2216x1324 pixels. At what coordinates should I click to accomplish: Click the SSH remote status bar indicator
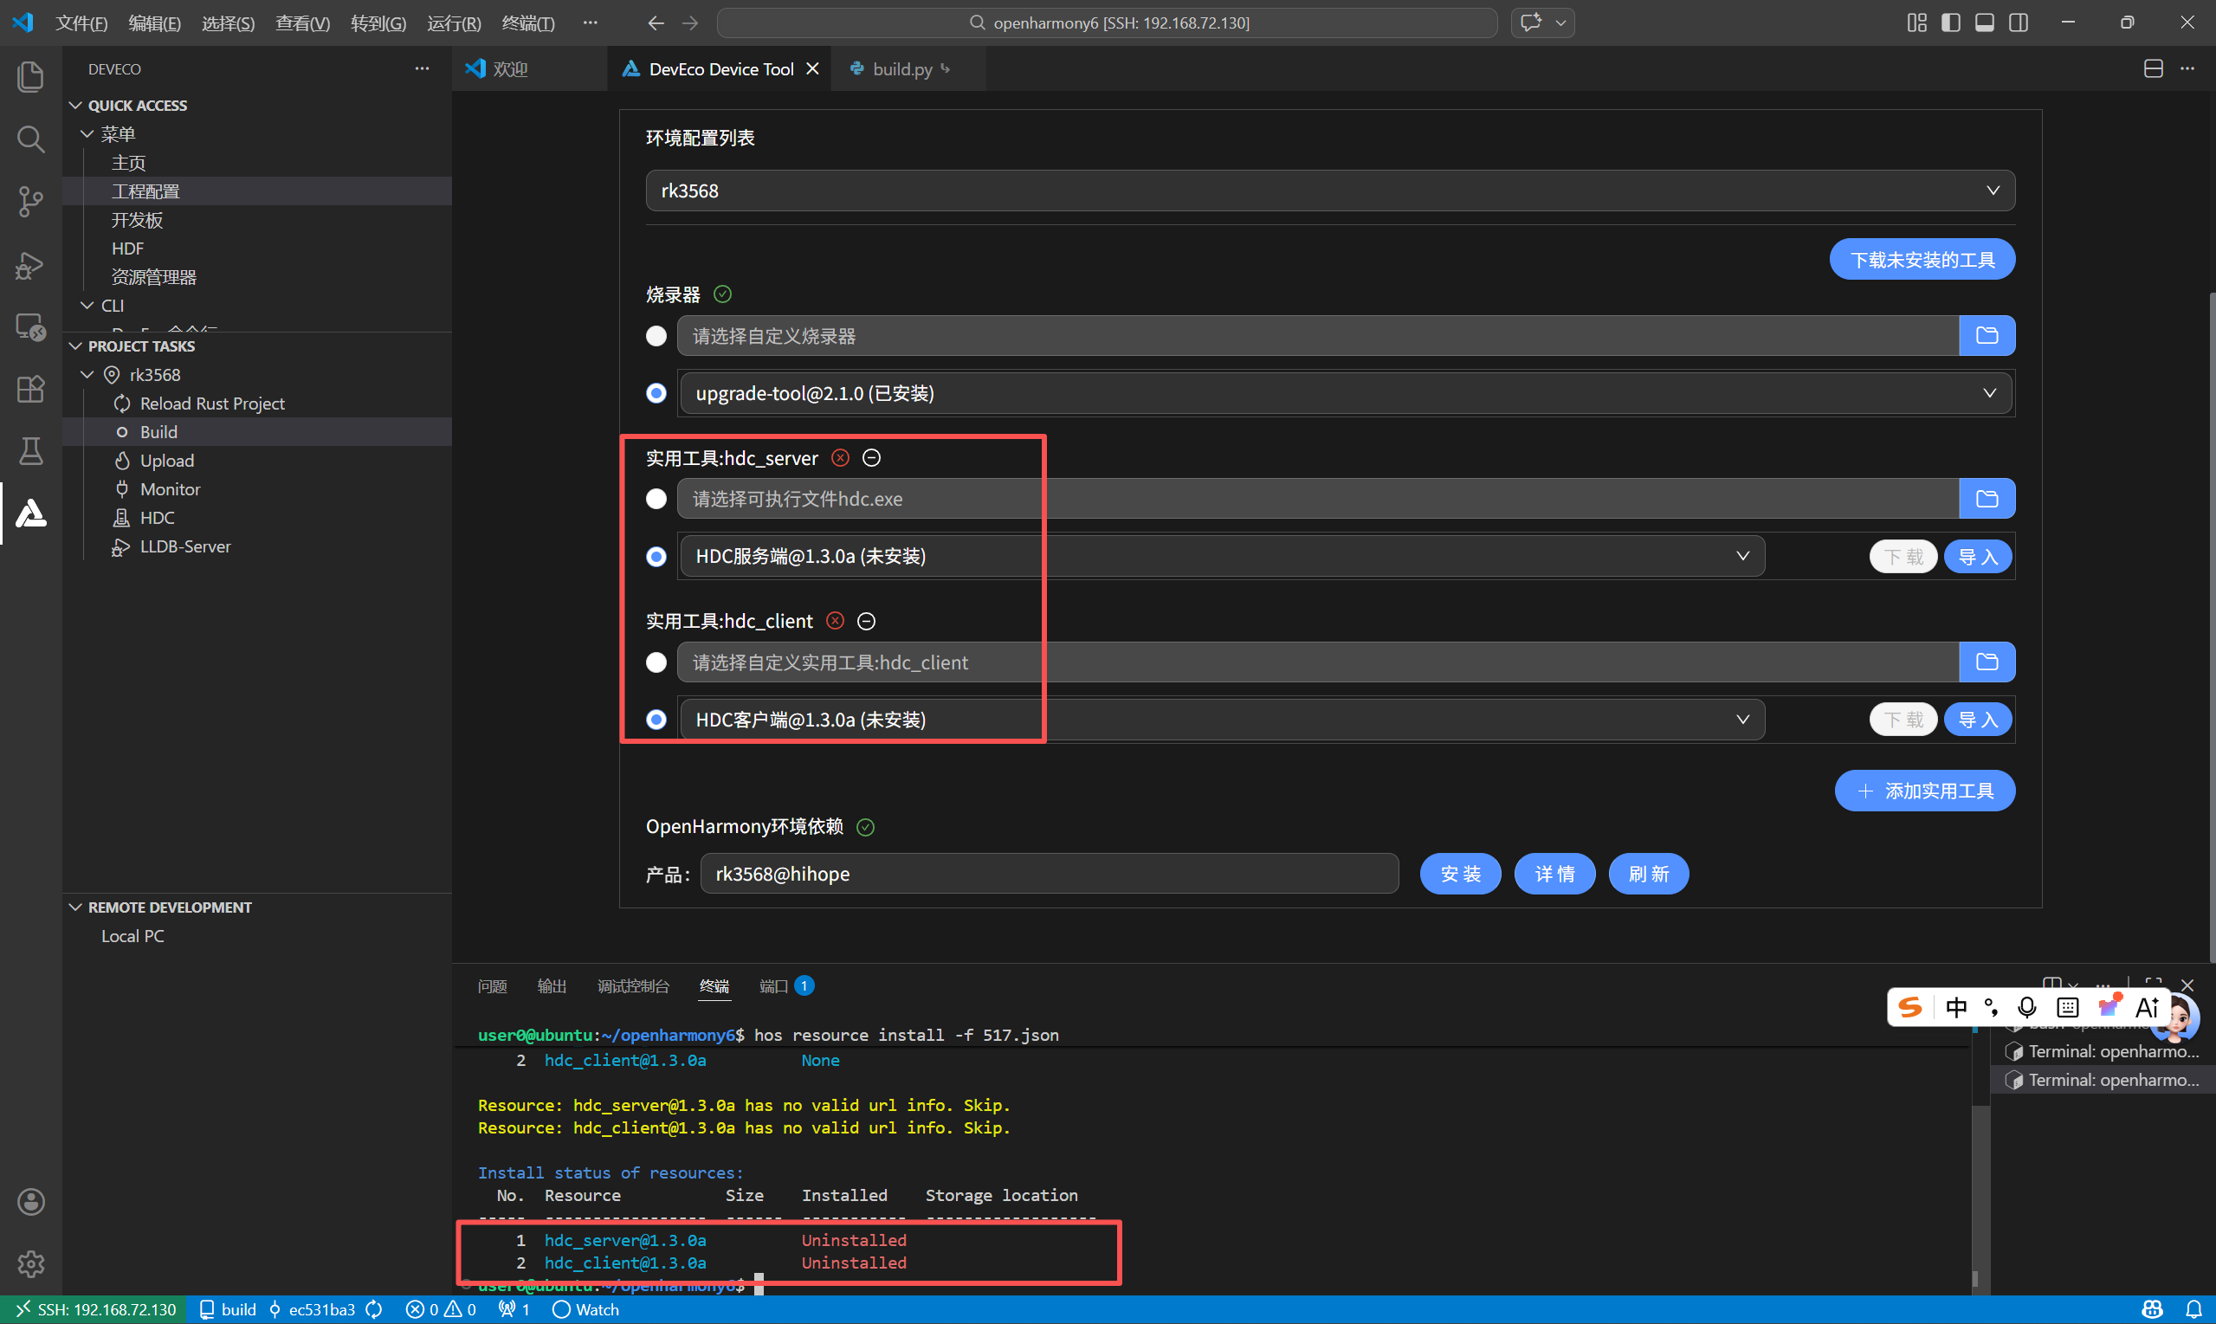tap(96, 1308)
